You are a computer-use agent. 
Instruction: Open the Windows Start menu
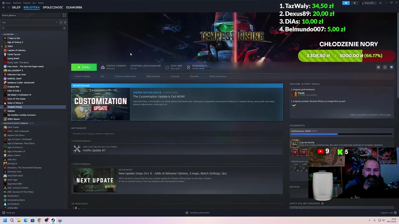(5, 220)
